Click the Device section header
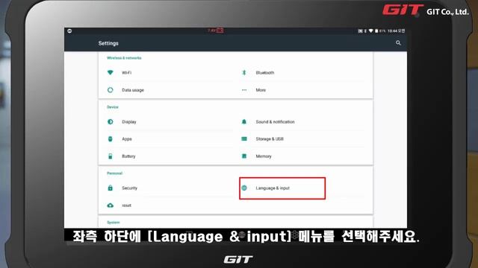478x268 pixels. pos(113,107)
